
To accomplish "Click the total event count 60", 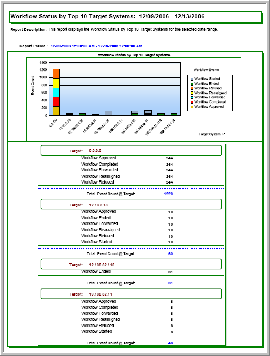I will click(171, 254).
